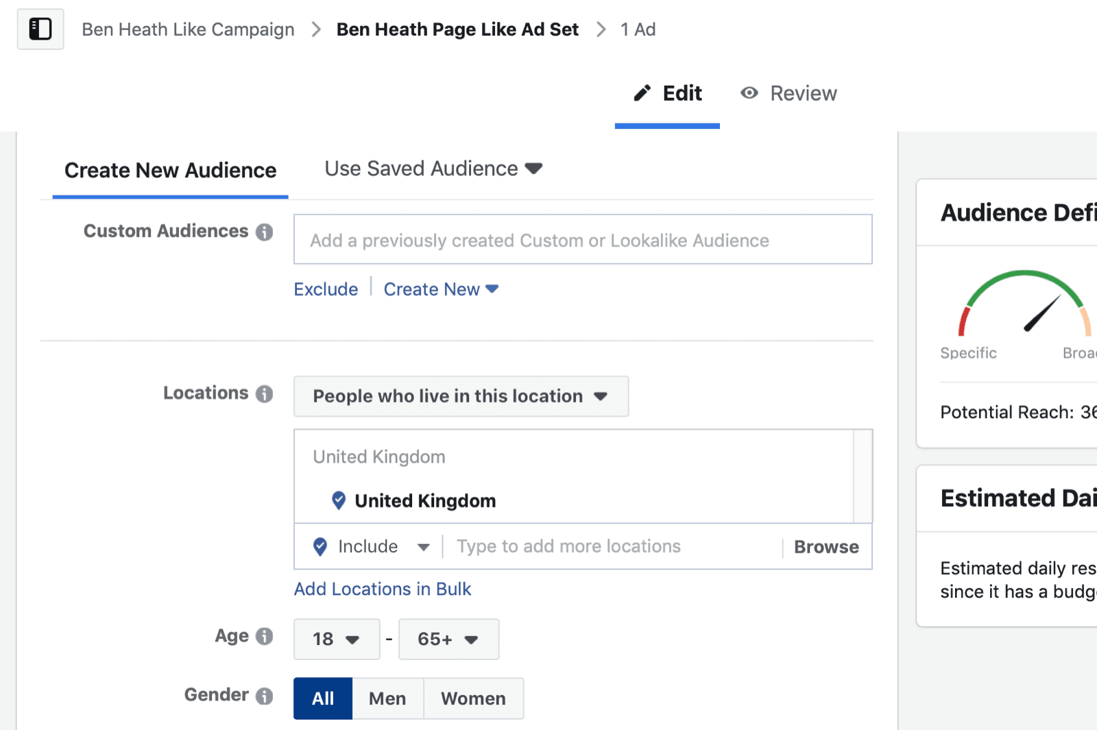Image resolution: width=1097 pixels, height=730 pixels.
Task: Switch to Create New Audience tab
Action: (x=170, y=171)
